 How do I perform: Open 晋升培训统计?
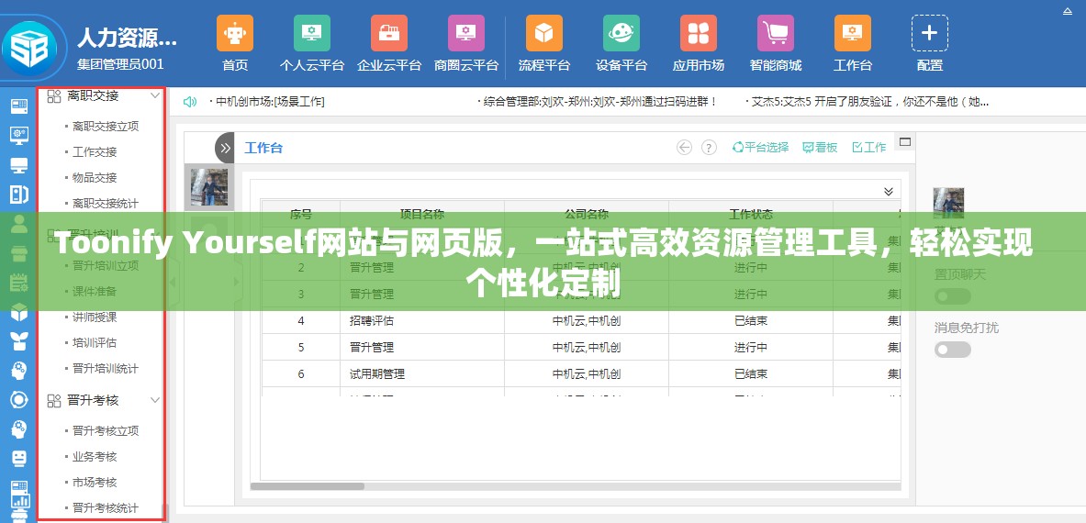pos(106,369)
